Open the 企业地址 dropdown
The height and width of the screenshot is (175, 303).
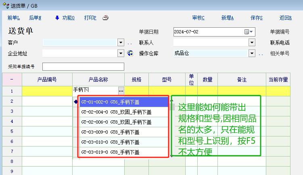pyautogui.click(x=121, y=53)
